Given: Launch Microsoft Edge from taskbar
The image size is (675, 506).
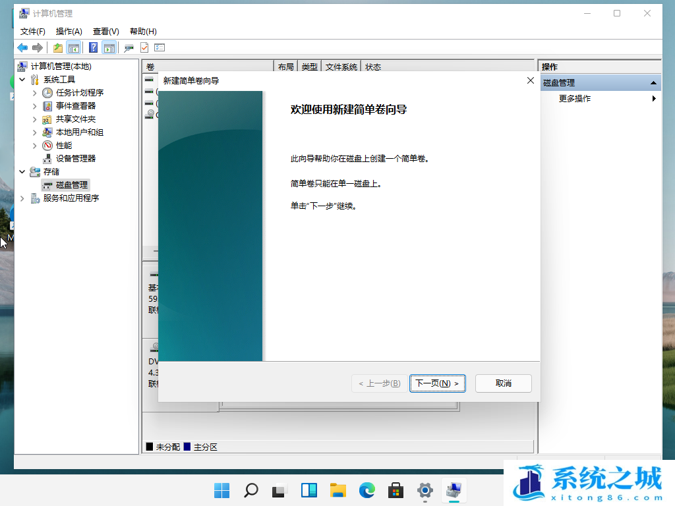Looking at the screenshot, I should click(x=367, y=490).
